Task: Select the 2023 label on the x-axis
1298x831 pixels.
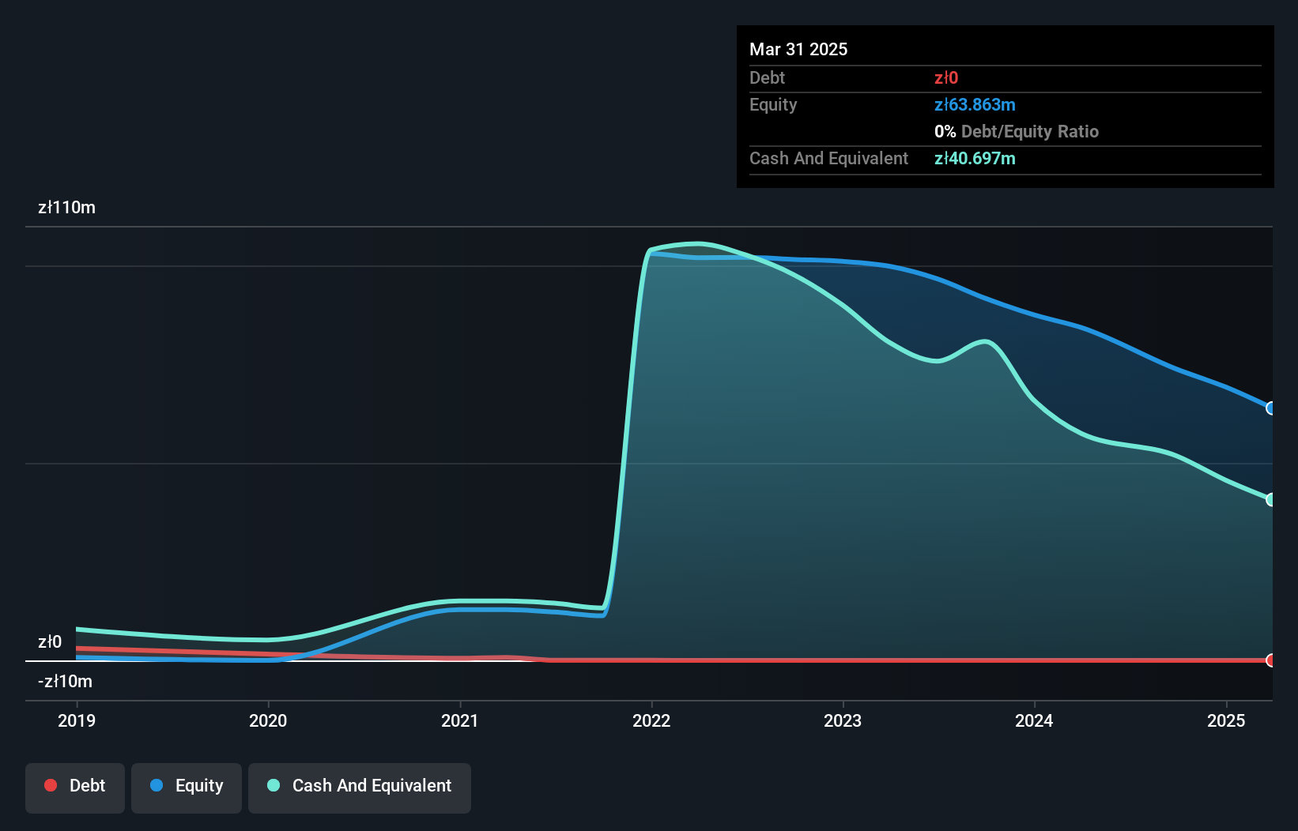Action: tap(843, 720)
